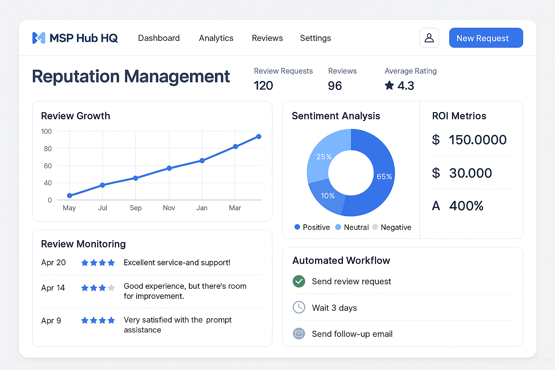This screenshot has height=370, width=555.
Task: Click the Jan data point on Review Growth chart
Action: click(x=202, y=160)
